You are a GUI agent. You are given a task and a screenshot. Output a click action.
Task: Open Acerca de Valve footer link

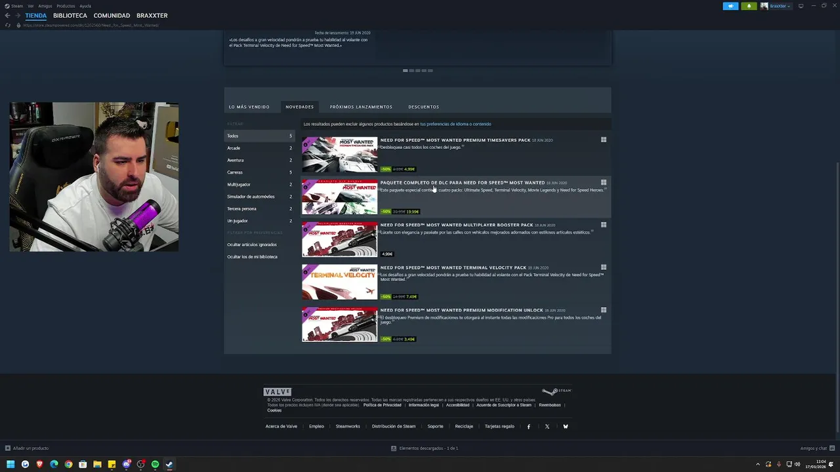[x=282, y=426]
